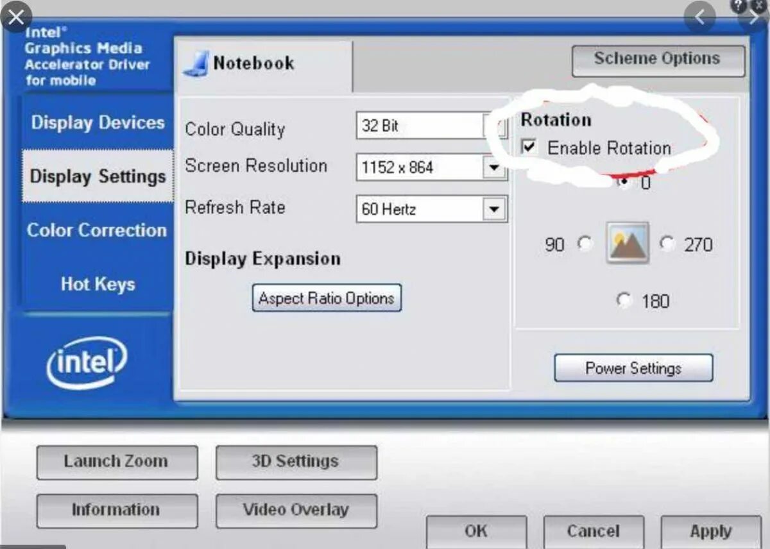This screenshot has width=770, height=549.
Task: Click the 60 Hertz refresh rate value
Action: click(389, 210)
